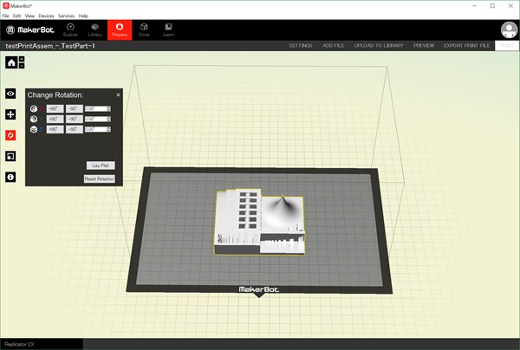Select the Scale tool
The image size is (520, 350).
pos(10,156)
